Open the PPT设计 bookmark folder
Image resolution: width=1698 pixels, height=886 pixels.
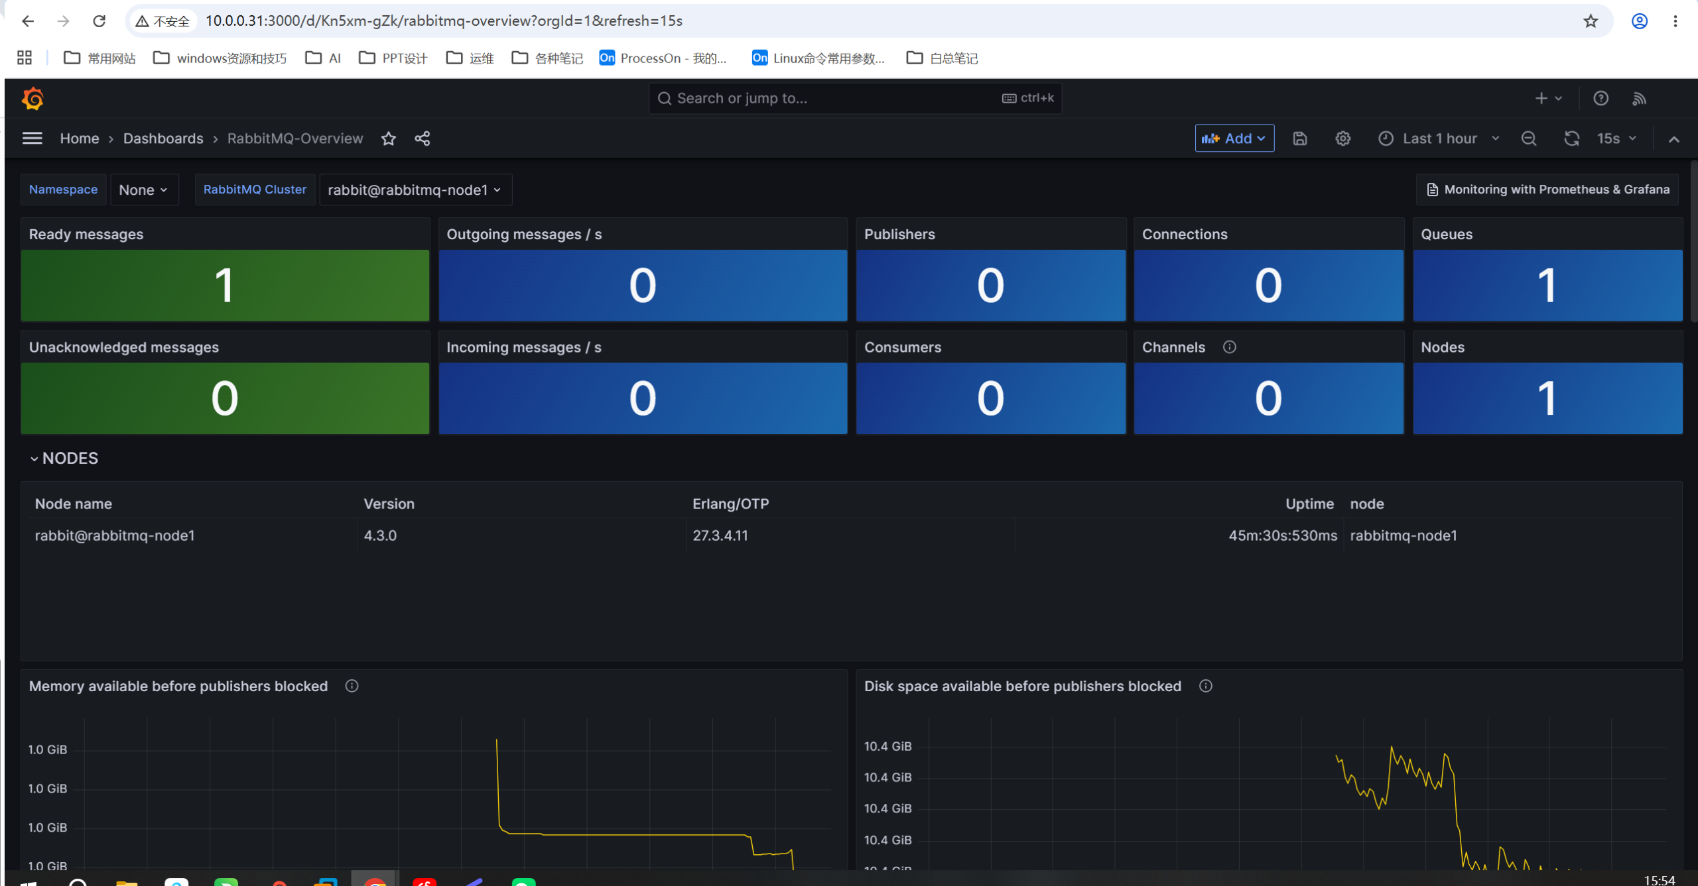coord(393,58)
